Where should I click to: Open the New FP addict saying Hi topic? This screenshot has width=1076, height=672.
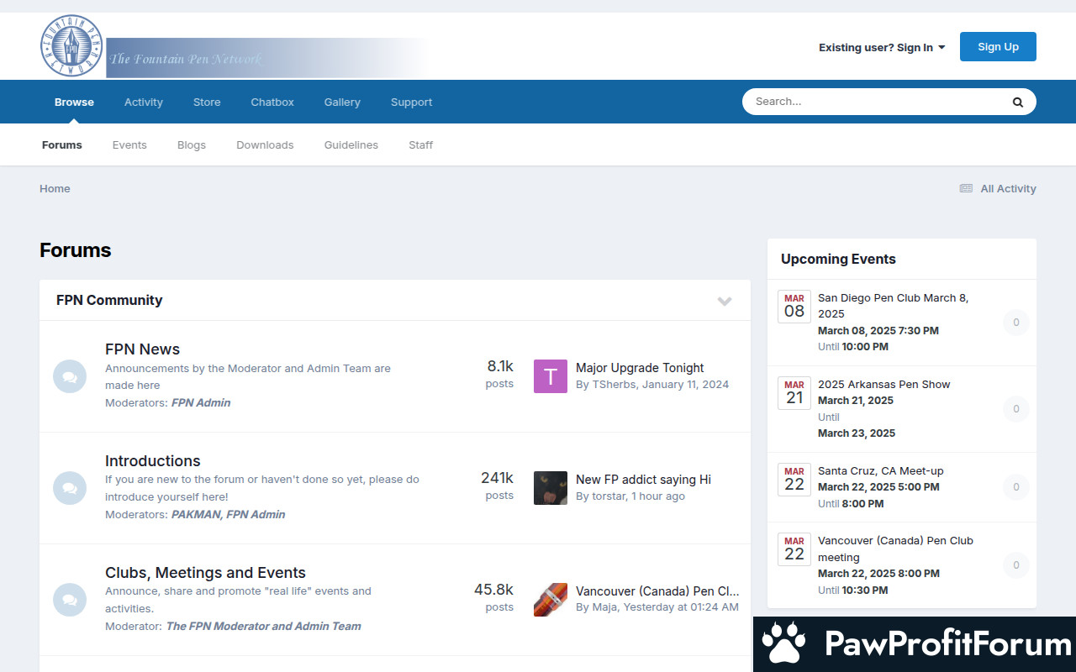(x=643, y=480)
